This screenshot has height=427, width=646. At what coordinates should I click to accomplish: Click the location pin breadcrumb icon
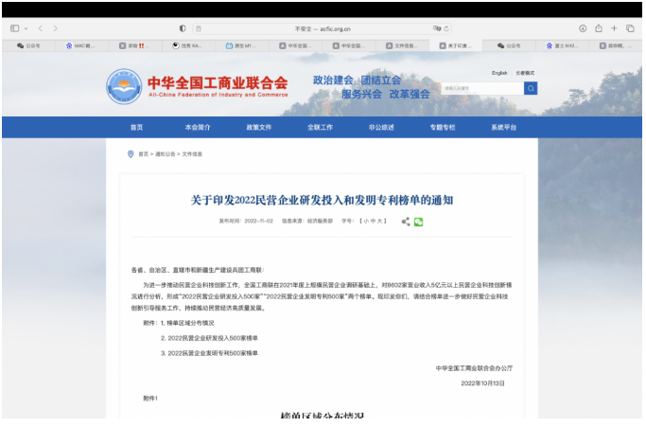[131, 154]
